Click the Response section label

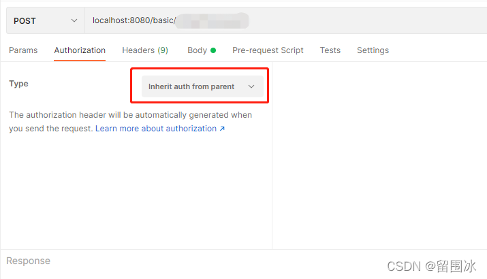click(x=28, y=261)
